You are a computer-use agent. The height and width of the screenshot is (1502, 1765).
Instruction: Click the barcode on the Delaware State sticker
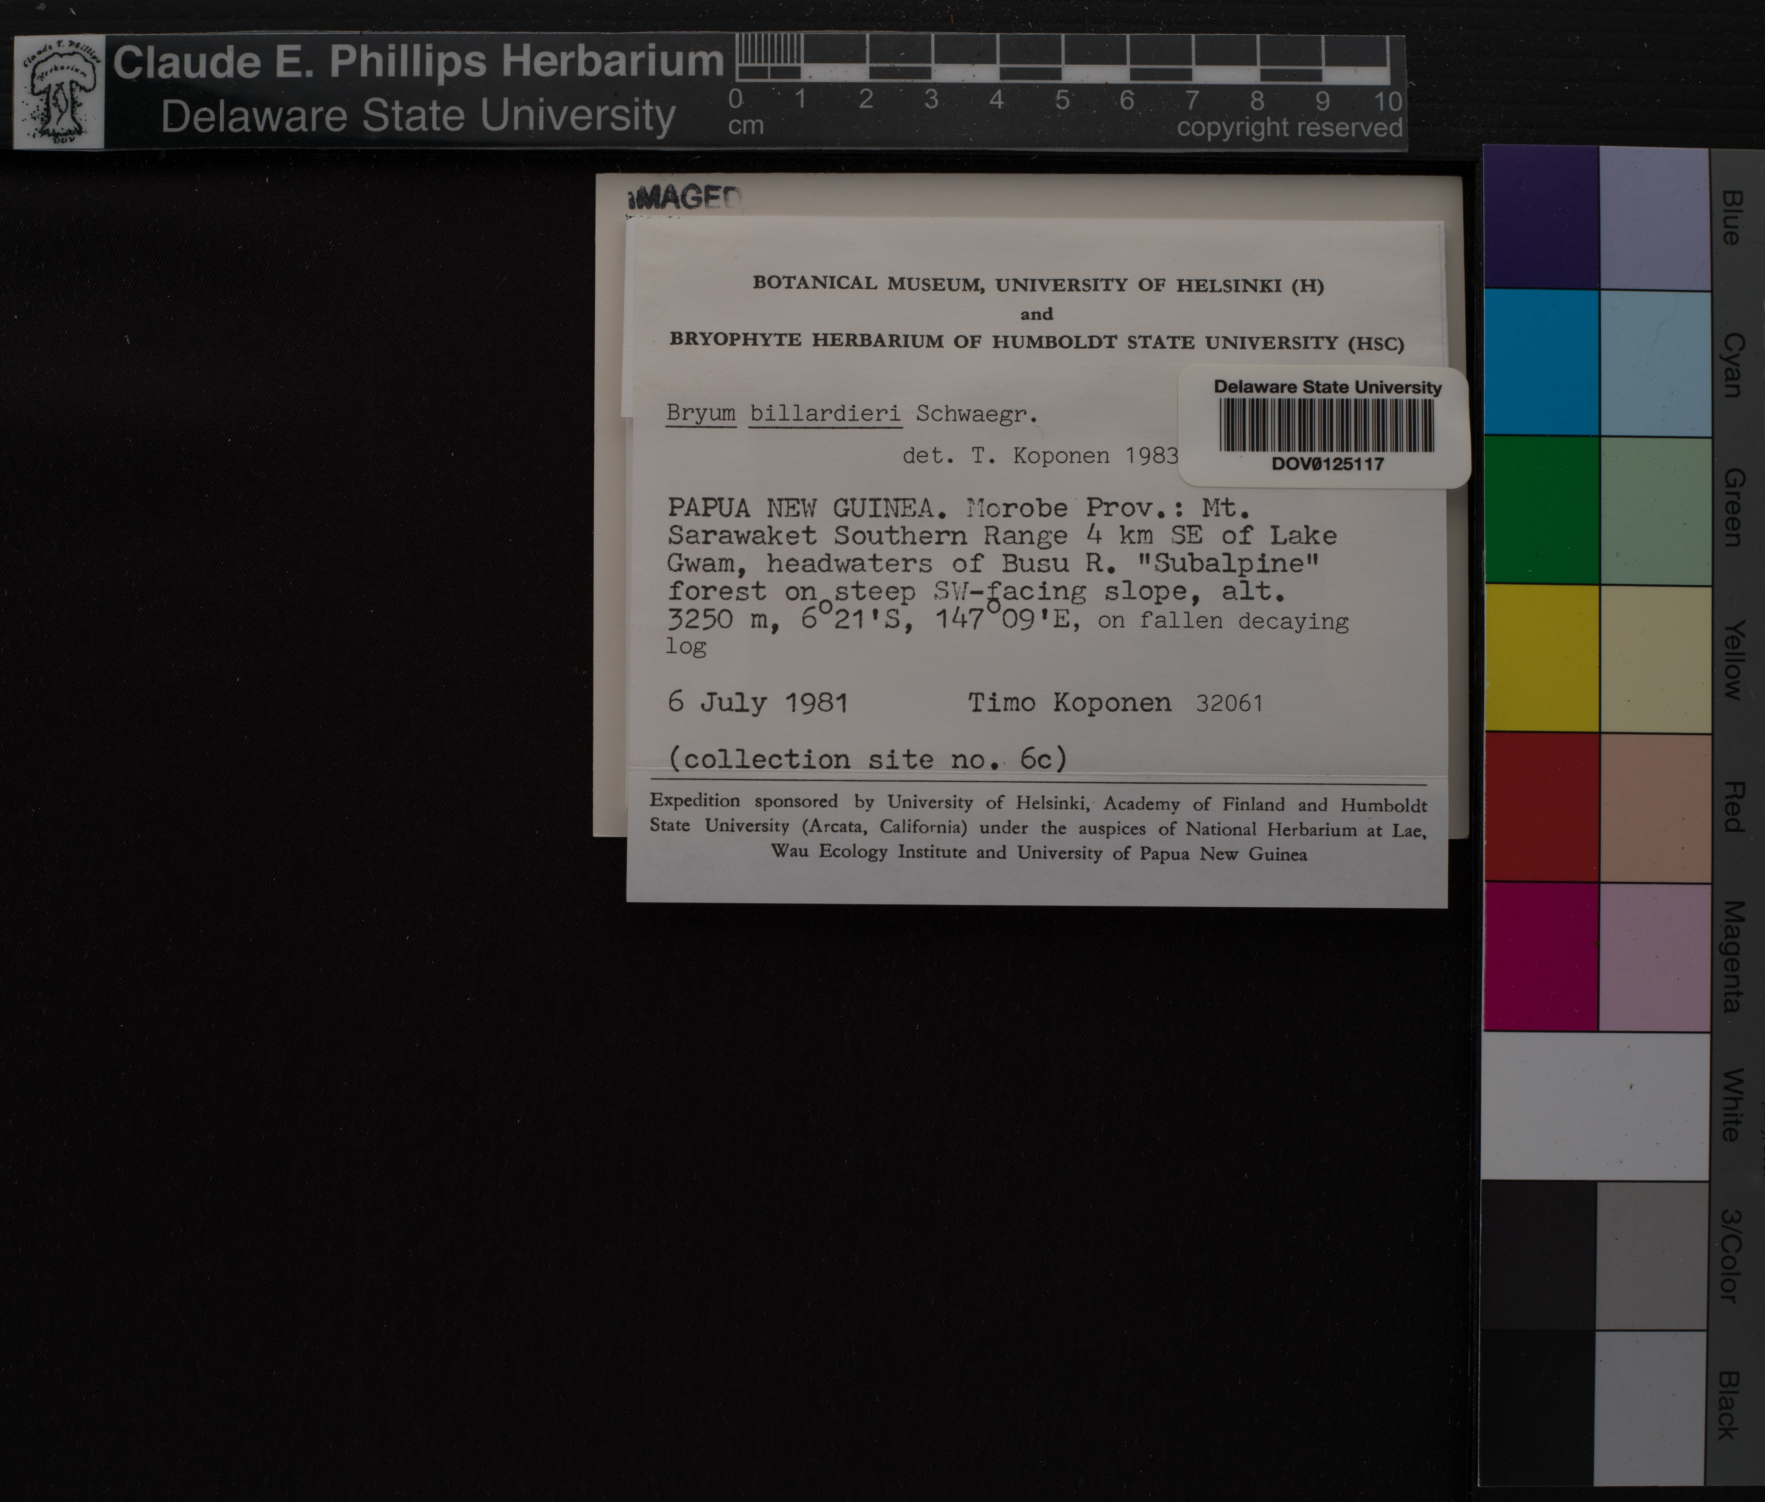(x=1326, y=425)
